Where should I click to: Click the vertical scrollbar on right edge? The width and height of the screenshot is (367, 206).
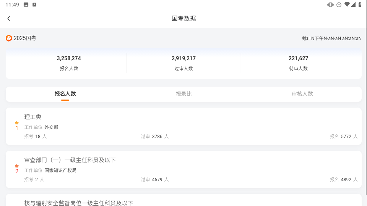tap(366, 98)
